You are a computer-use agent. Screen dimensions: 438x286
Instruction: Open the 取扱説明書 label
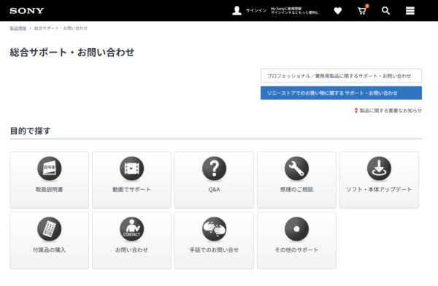(x=50, y=190)
